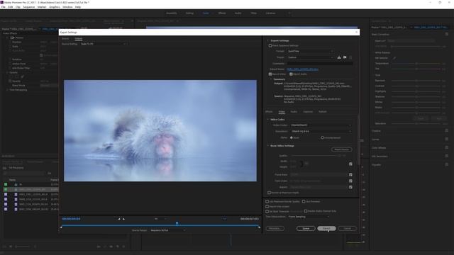Image resolution: width=454 pixels, height=255 pixels.
Task: Enable Match Sequence Settings checkbox
Action: pos(270,45)
